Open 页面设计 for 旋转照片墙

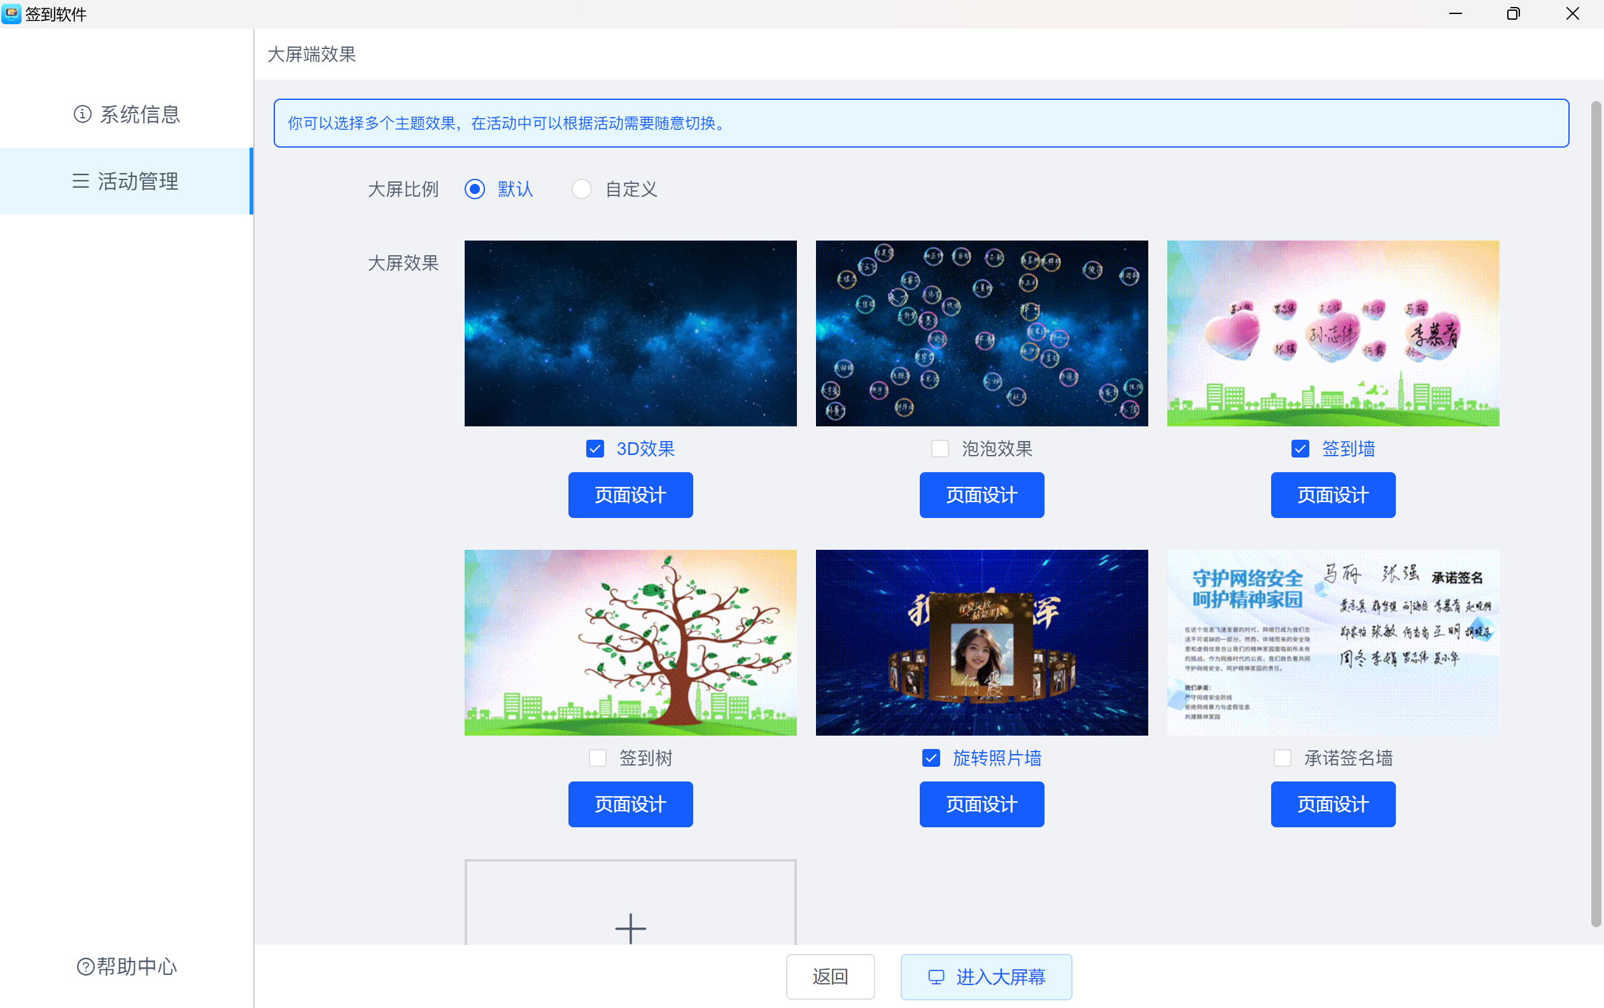[x=981, y=804]
